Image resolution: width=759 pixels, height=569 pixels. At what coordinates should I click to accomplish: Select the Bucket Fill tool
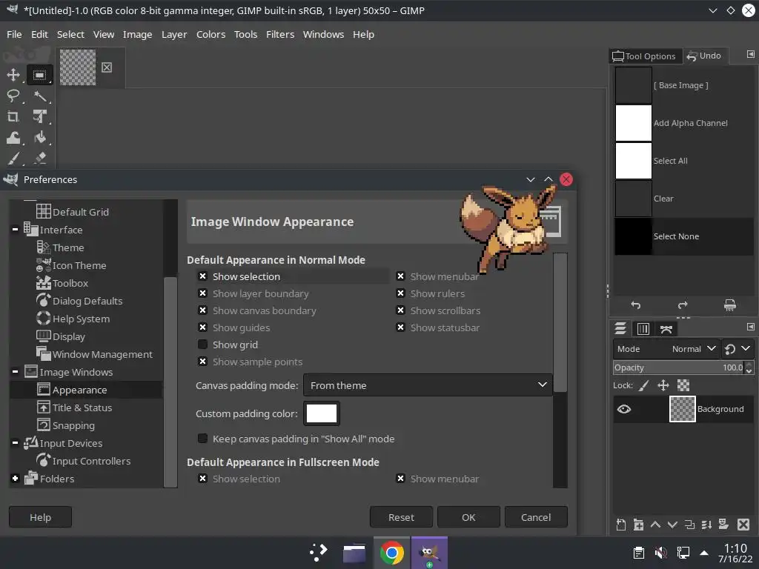point(40,138)
